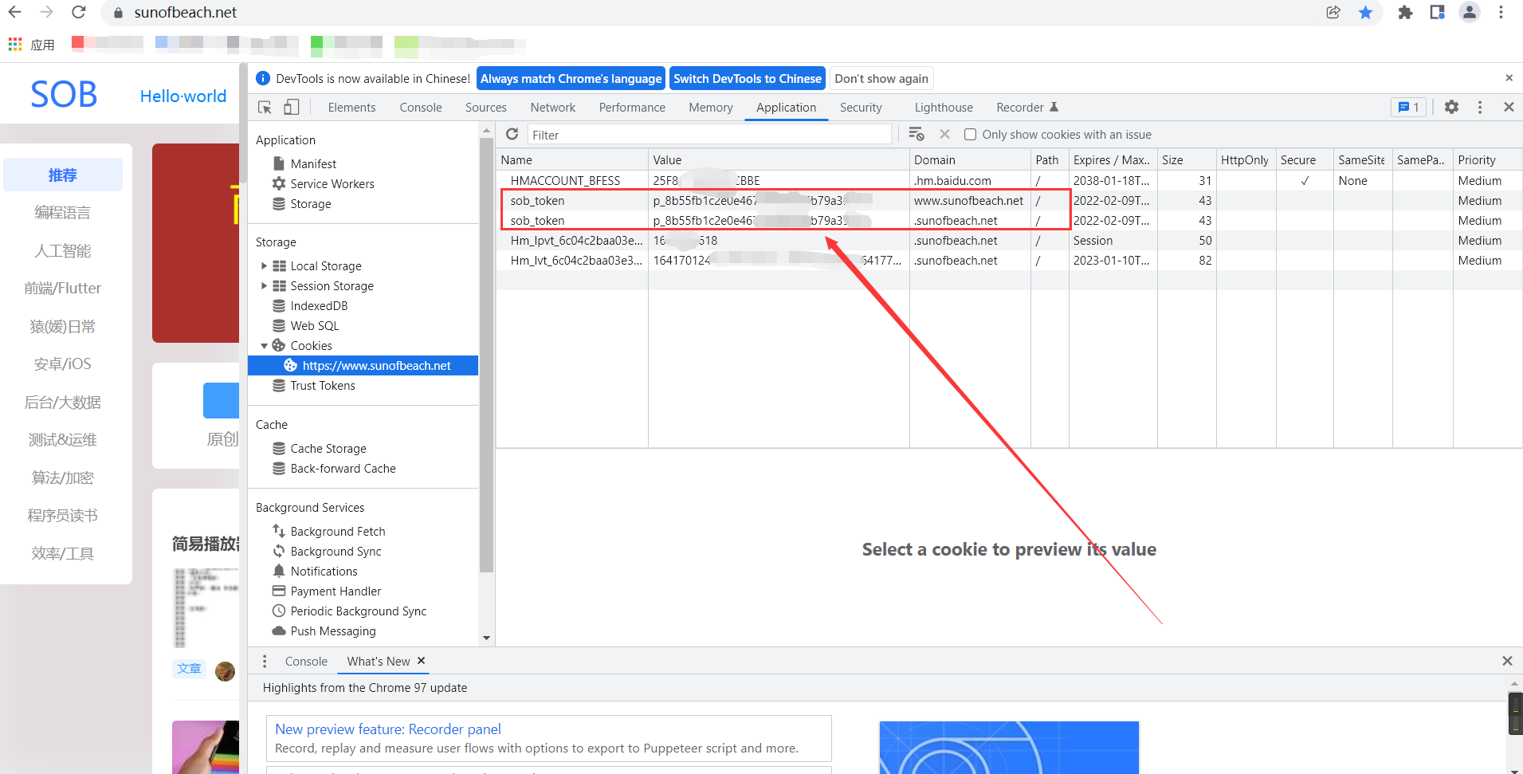Image resolution: width=1523 pixels, height=774 pixels.
Task: Click the share page icon in address bar
Action: [x=1333, y=12]
